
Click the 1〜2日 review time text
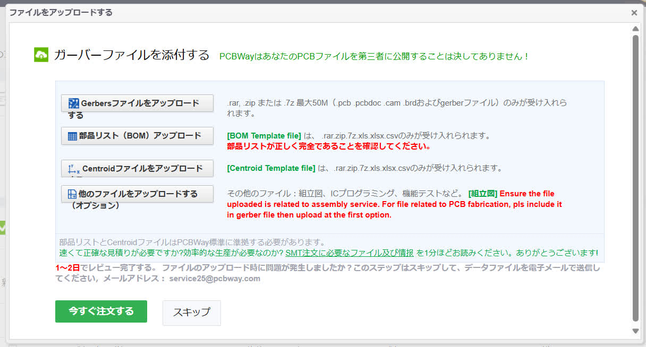click(x=67, y=268)
